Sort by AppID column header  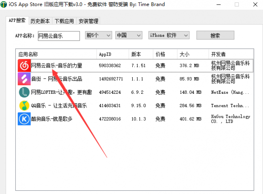coord(113,54)
